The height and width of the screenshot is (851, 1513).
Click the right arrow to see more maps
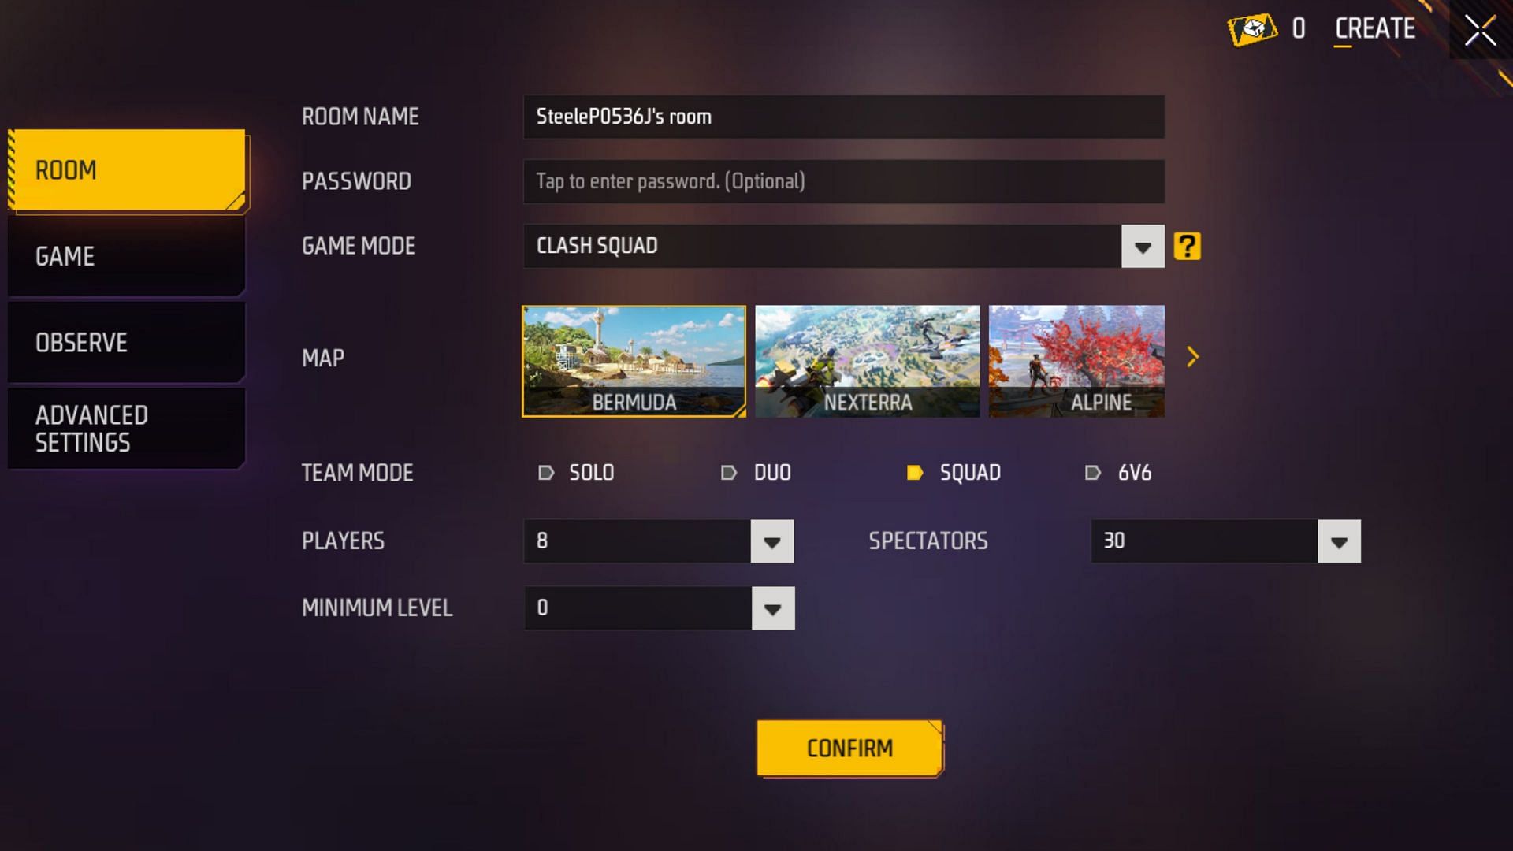pos(1193,358)
